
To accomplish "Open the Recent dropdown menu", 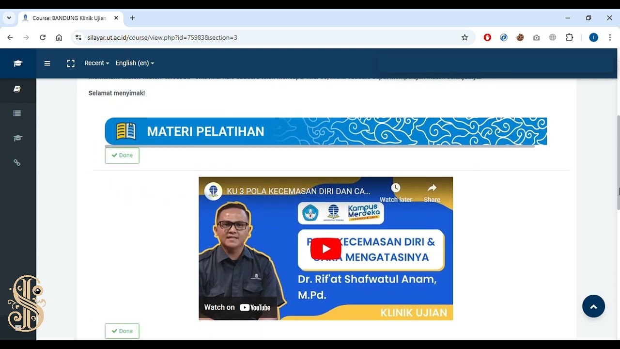I will click(96, 63).
